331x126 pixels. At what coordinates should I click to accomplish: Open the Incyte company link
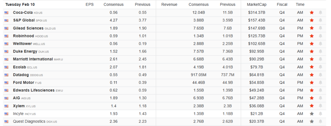pos(18,114)
